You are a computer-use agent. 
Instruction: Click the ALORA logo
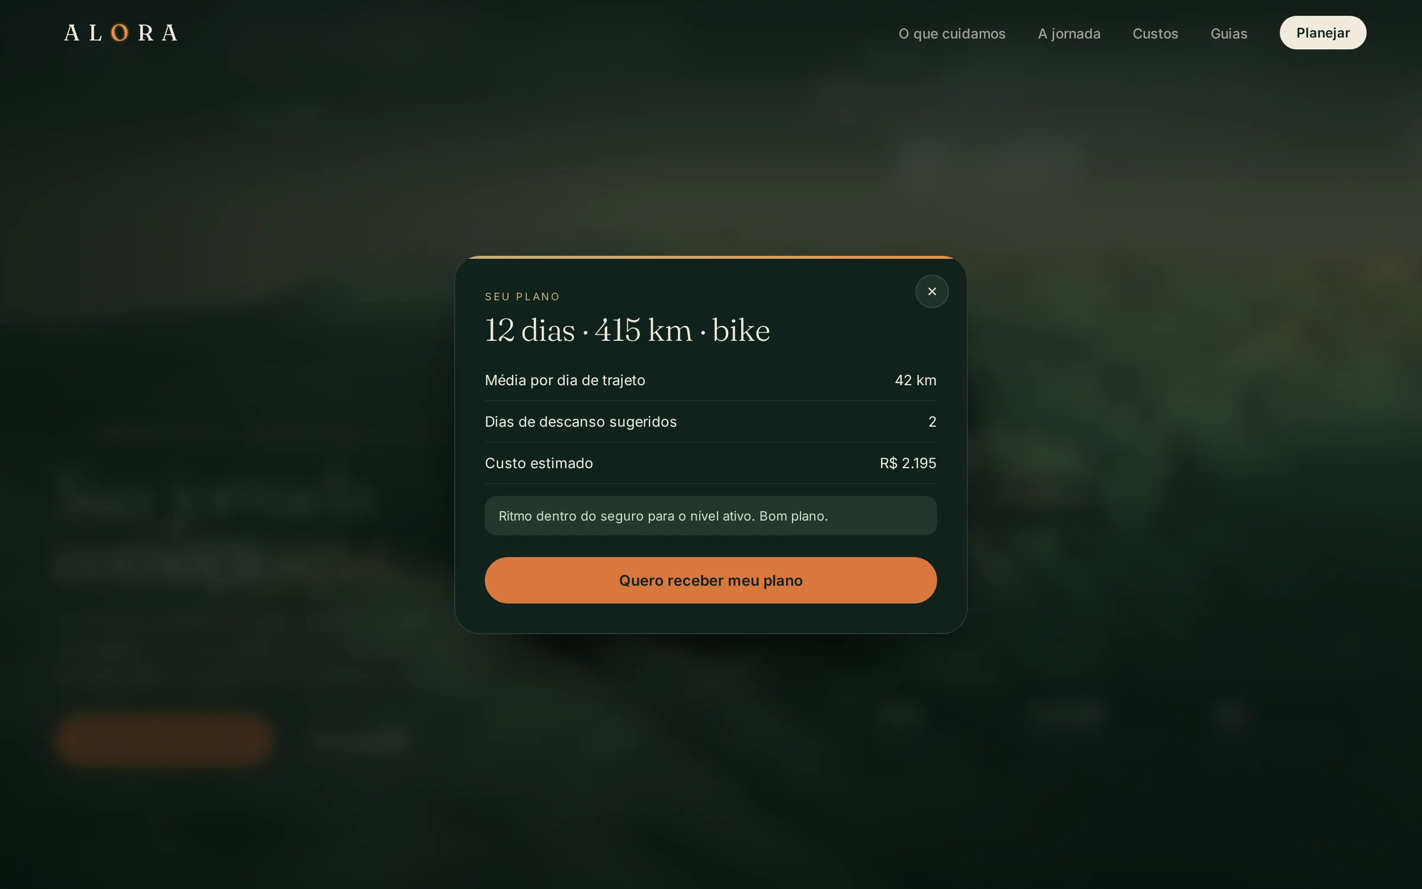point(121,33)
